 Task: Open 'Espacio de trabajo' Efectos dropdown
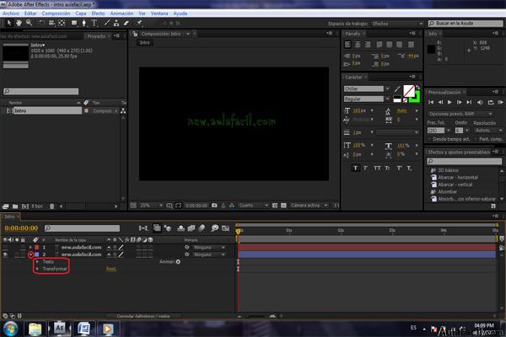tap(397, 24)
